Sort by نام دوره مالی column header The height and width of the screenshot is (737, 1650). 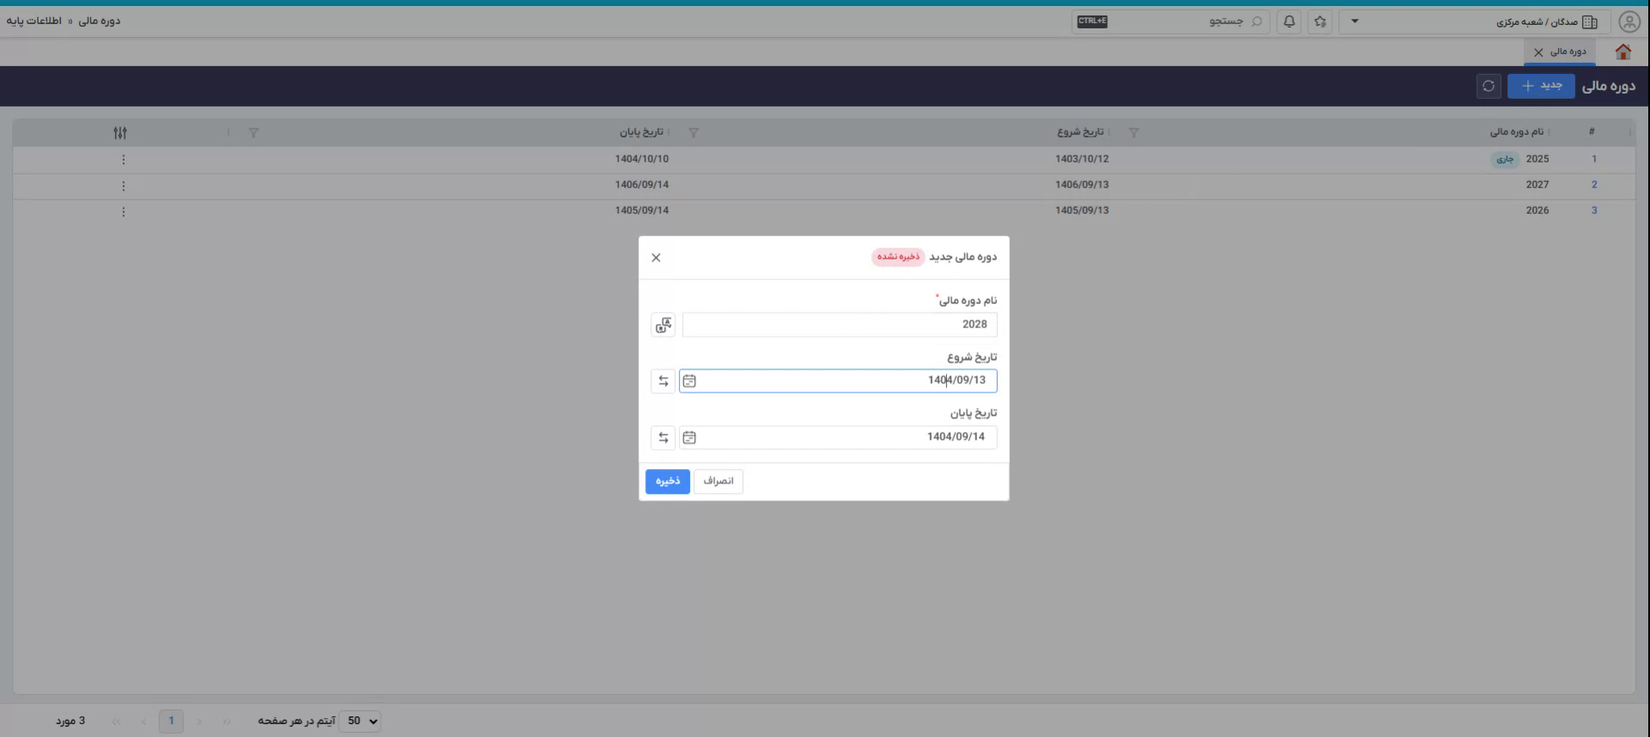1517,132
